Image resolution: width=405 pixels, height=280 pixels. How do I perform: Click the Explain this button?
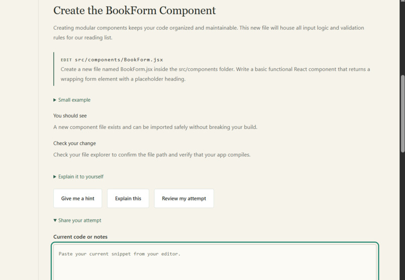(x=128, y=198)
